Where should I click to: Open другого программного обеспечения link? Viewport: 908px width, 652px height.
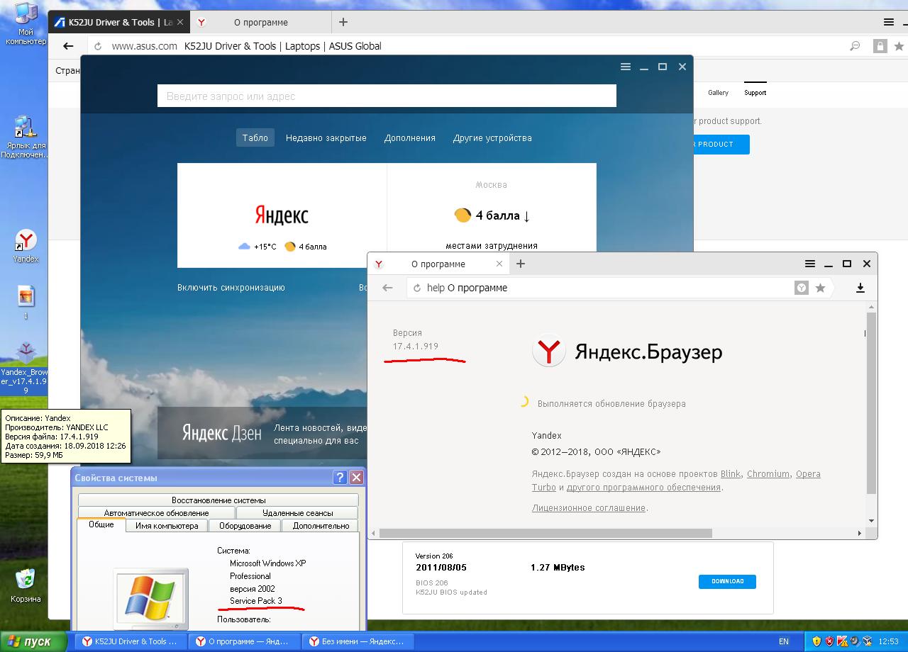[643, 488]
